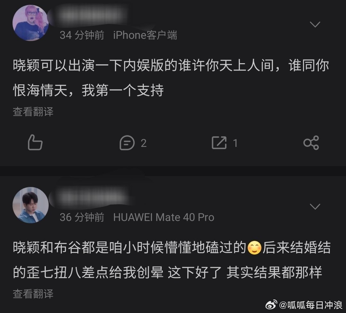Open the @呱呱每日冲浪 watermark account
Viewport: 346px width, 313px height.
pos(311,305)
